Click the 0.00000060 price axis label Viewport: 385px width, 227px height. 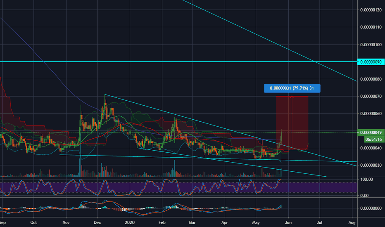tap(371, 113)
